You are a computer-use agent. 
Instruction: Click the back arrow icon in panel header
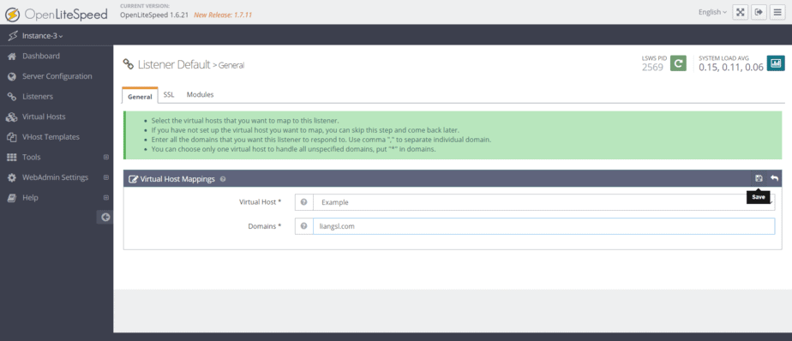point(774,178)
